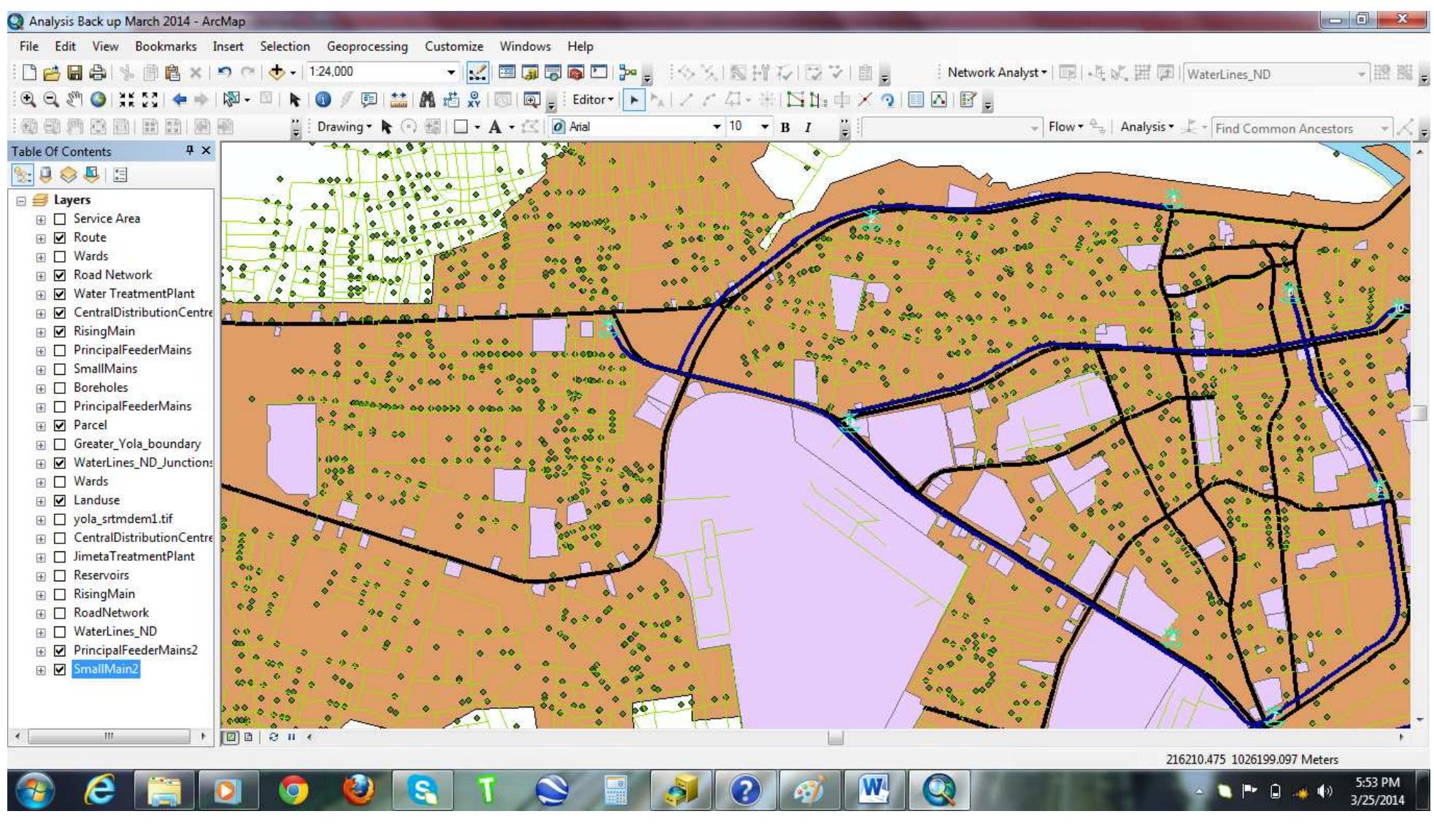
Task: Open Google Chrome from the taskbar
Action: [x=293, y=791]
